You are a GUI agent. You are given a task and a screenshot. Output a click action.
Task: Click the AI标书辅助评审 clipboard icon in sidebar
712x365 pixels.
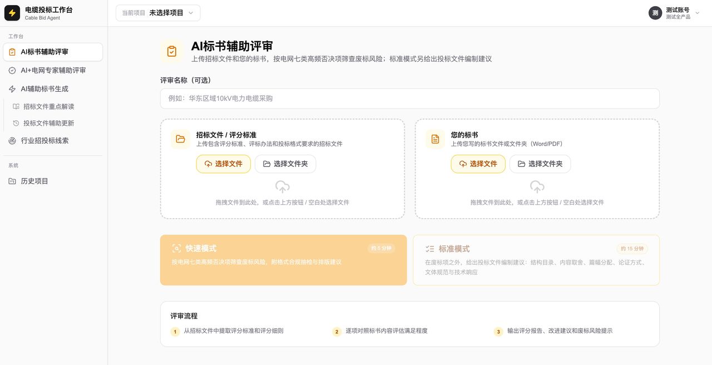tap(12, 52)
